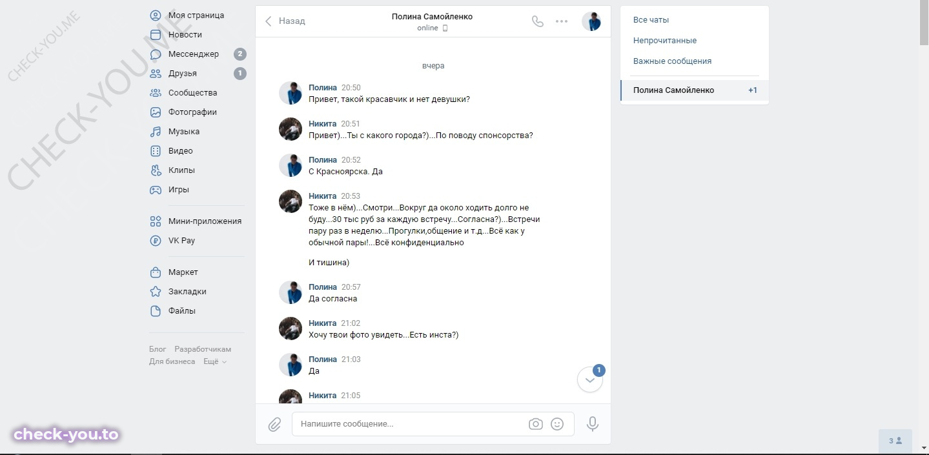The image size is (929, 455).
Task: Select the message 'И тишина)'
Action: (329, 263)
